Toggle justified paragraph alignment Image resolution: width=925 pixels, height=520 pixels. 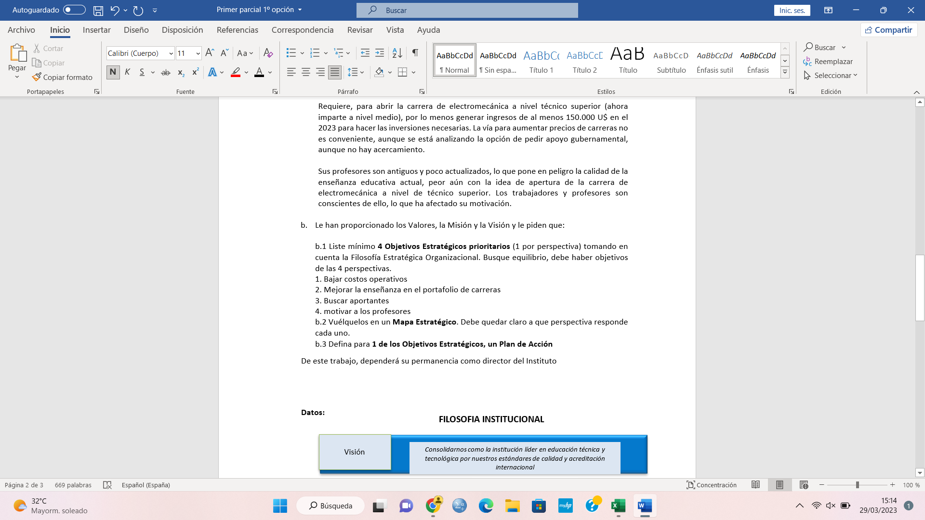(334, 72)
